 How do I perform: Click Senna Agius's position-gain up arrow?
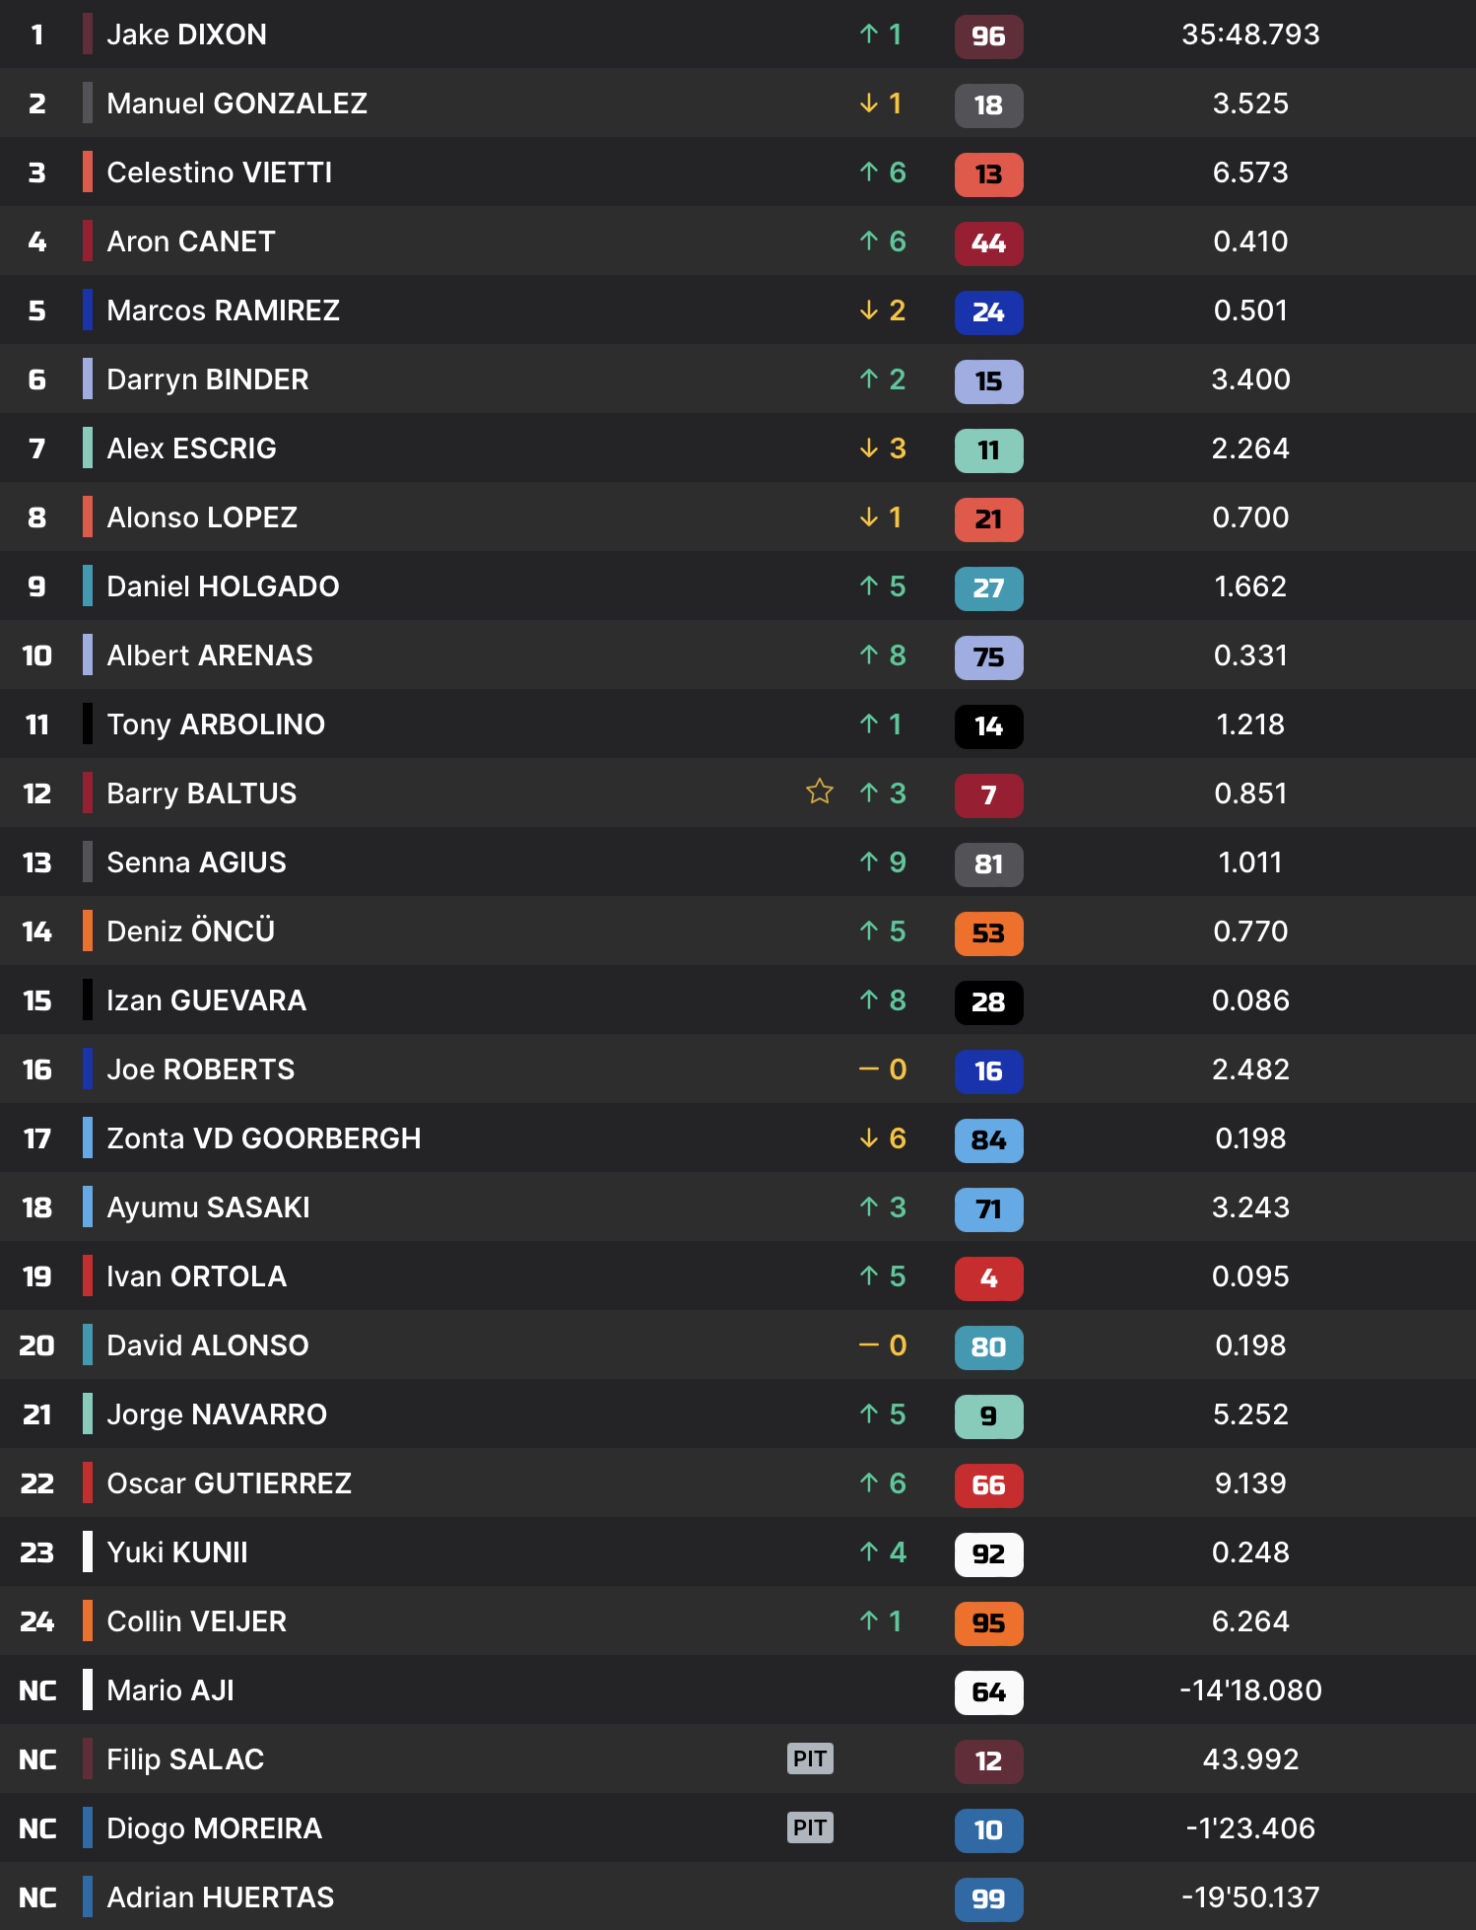[868, 862]
